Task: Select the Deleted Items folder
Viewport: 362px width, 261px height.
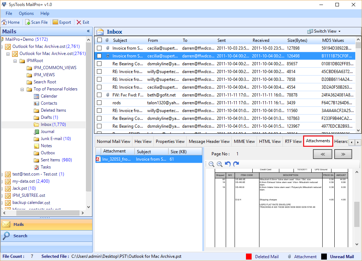Action: click(53, 110)
